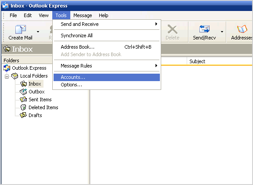Click the Outlook Express title bar icon
This screenshot has width=253, height=185.
point(5,6)
